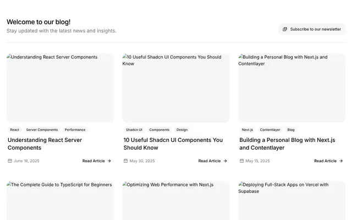Open Complete Guide to TypeScript thumbnail
The image size is (352, 220).
tap(60, 201)
